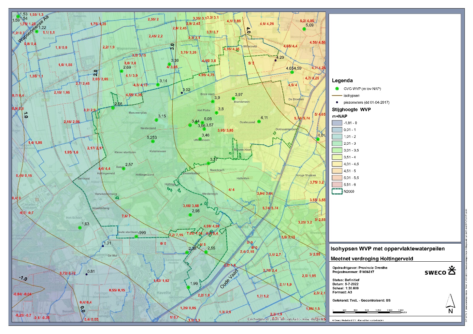473x334 pixels.
Task: Select the green marker labeled 4,11 near Oosterzand
Action: click(259, 121)
